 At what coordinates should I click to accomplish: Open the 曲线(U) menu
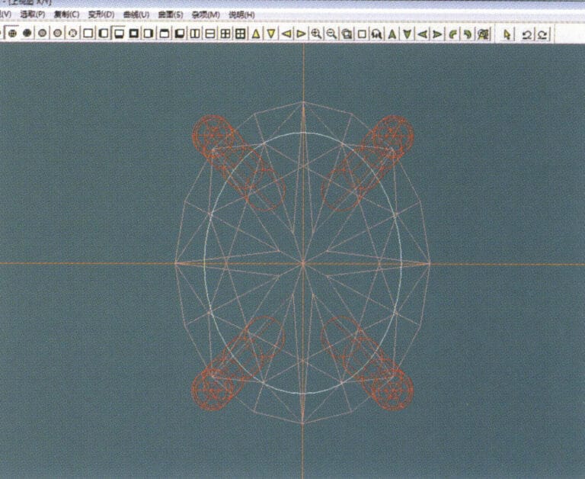pyautogui.click(x=136, y=14)
